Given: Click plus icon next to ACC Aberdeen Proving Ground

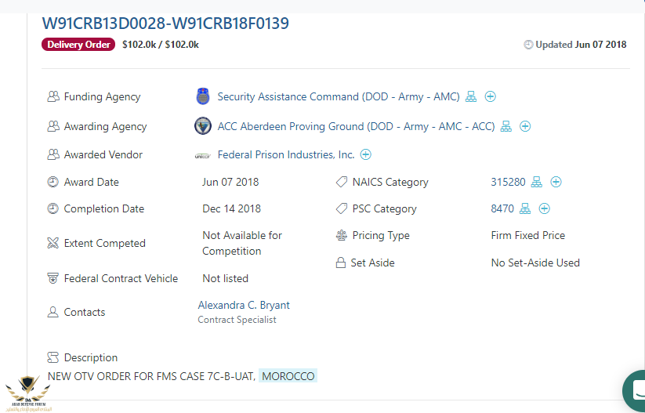Looking at the screenshot, I should tap(525, 126).
